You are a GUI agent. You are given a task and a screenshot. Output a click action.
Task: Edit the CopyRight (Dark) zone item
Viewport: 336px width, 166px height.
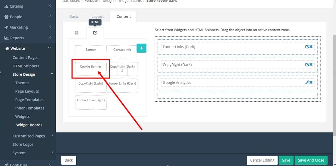point(307,65)
